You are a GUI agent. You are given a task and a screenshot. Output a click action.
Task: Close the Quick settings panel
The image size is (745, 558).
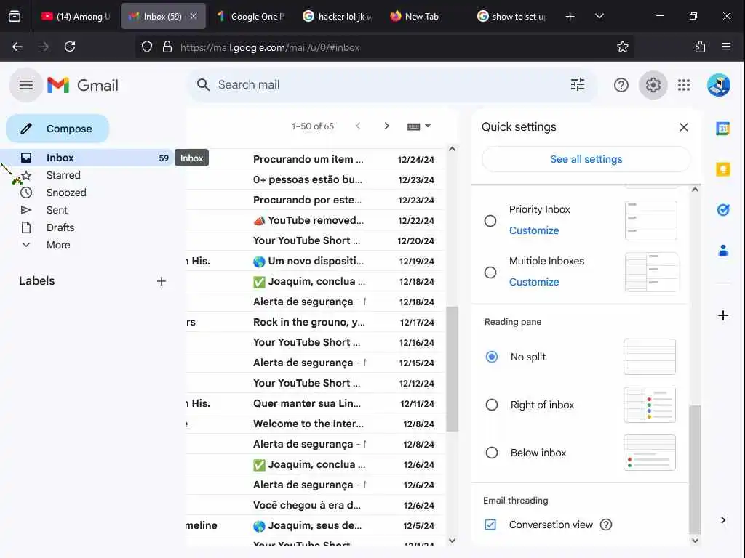coord(684,127)
